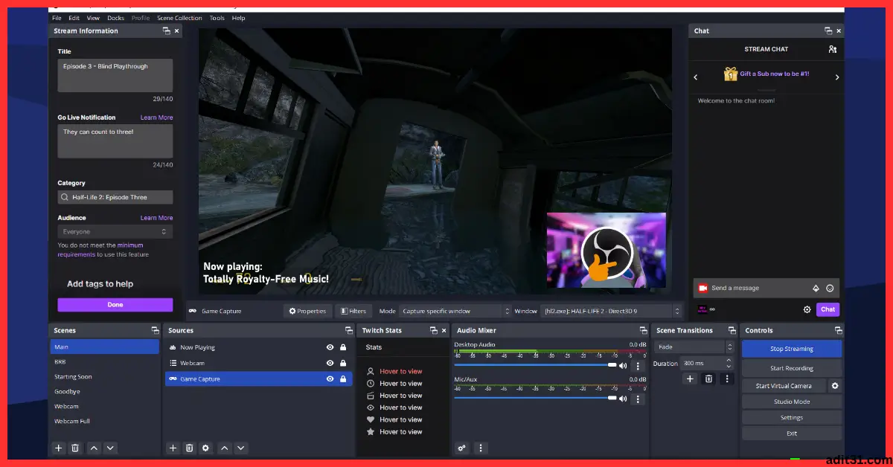Open emote picker in chat box
Screen dimensions: 893x467
830,288
